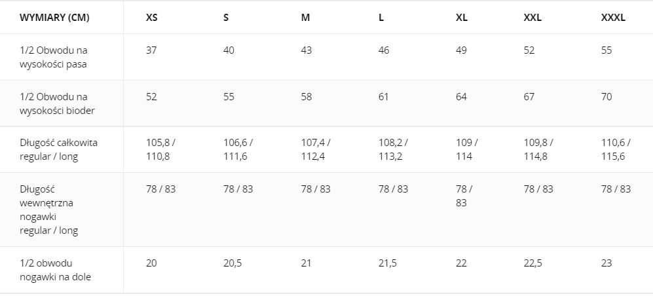
Task: Click the WYMIARY (CM) header cell
Action: pyautogui.click(x=54, y=18)
